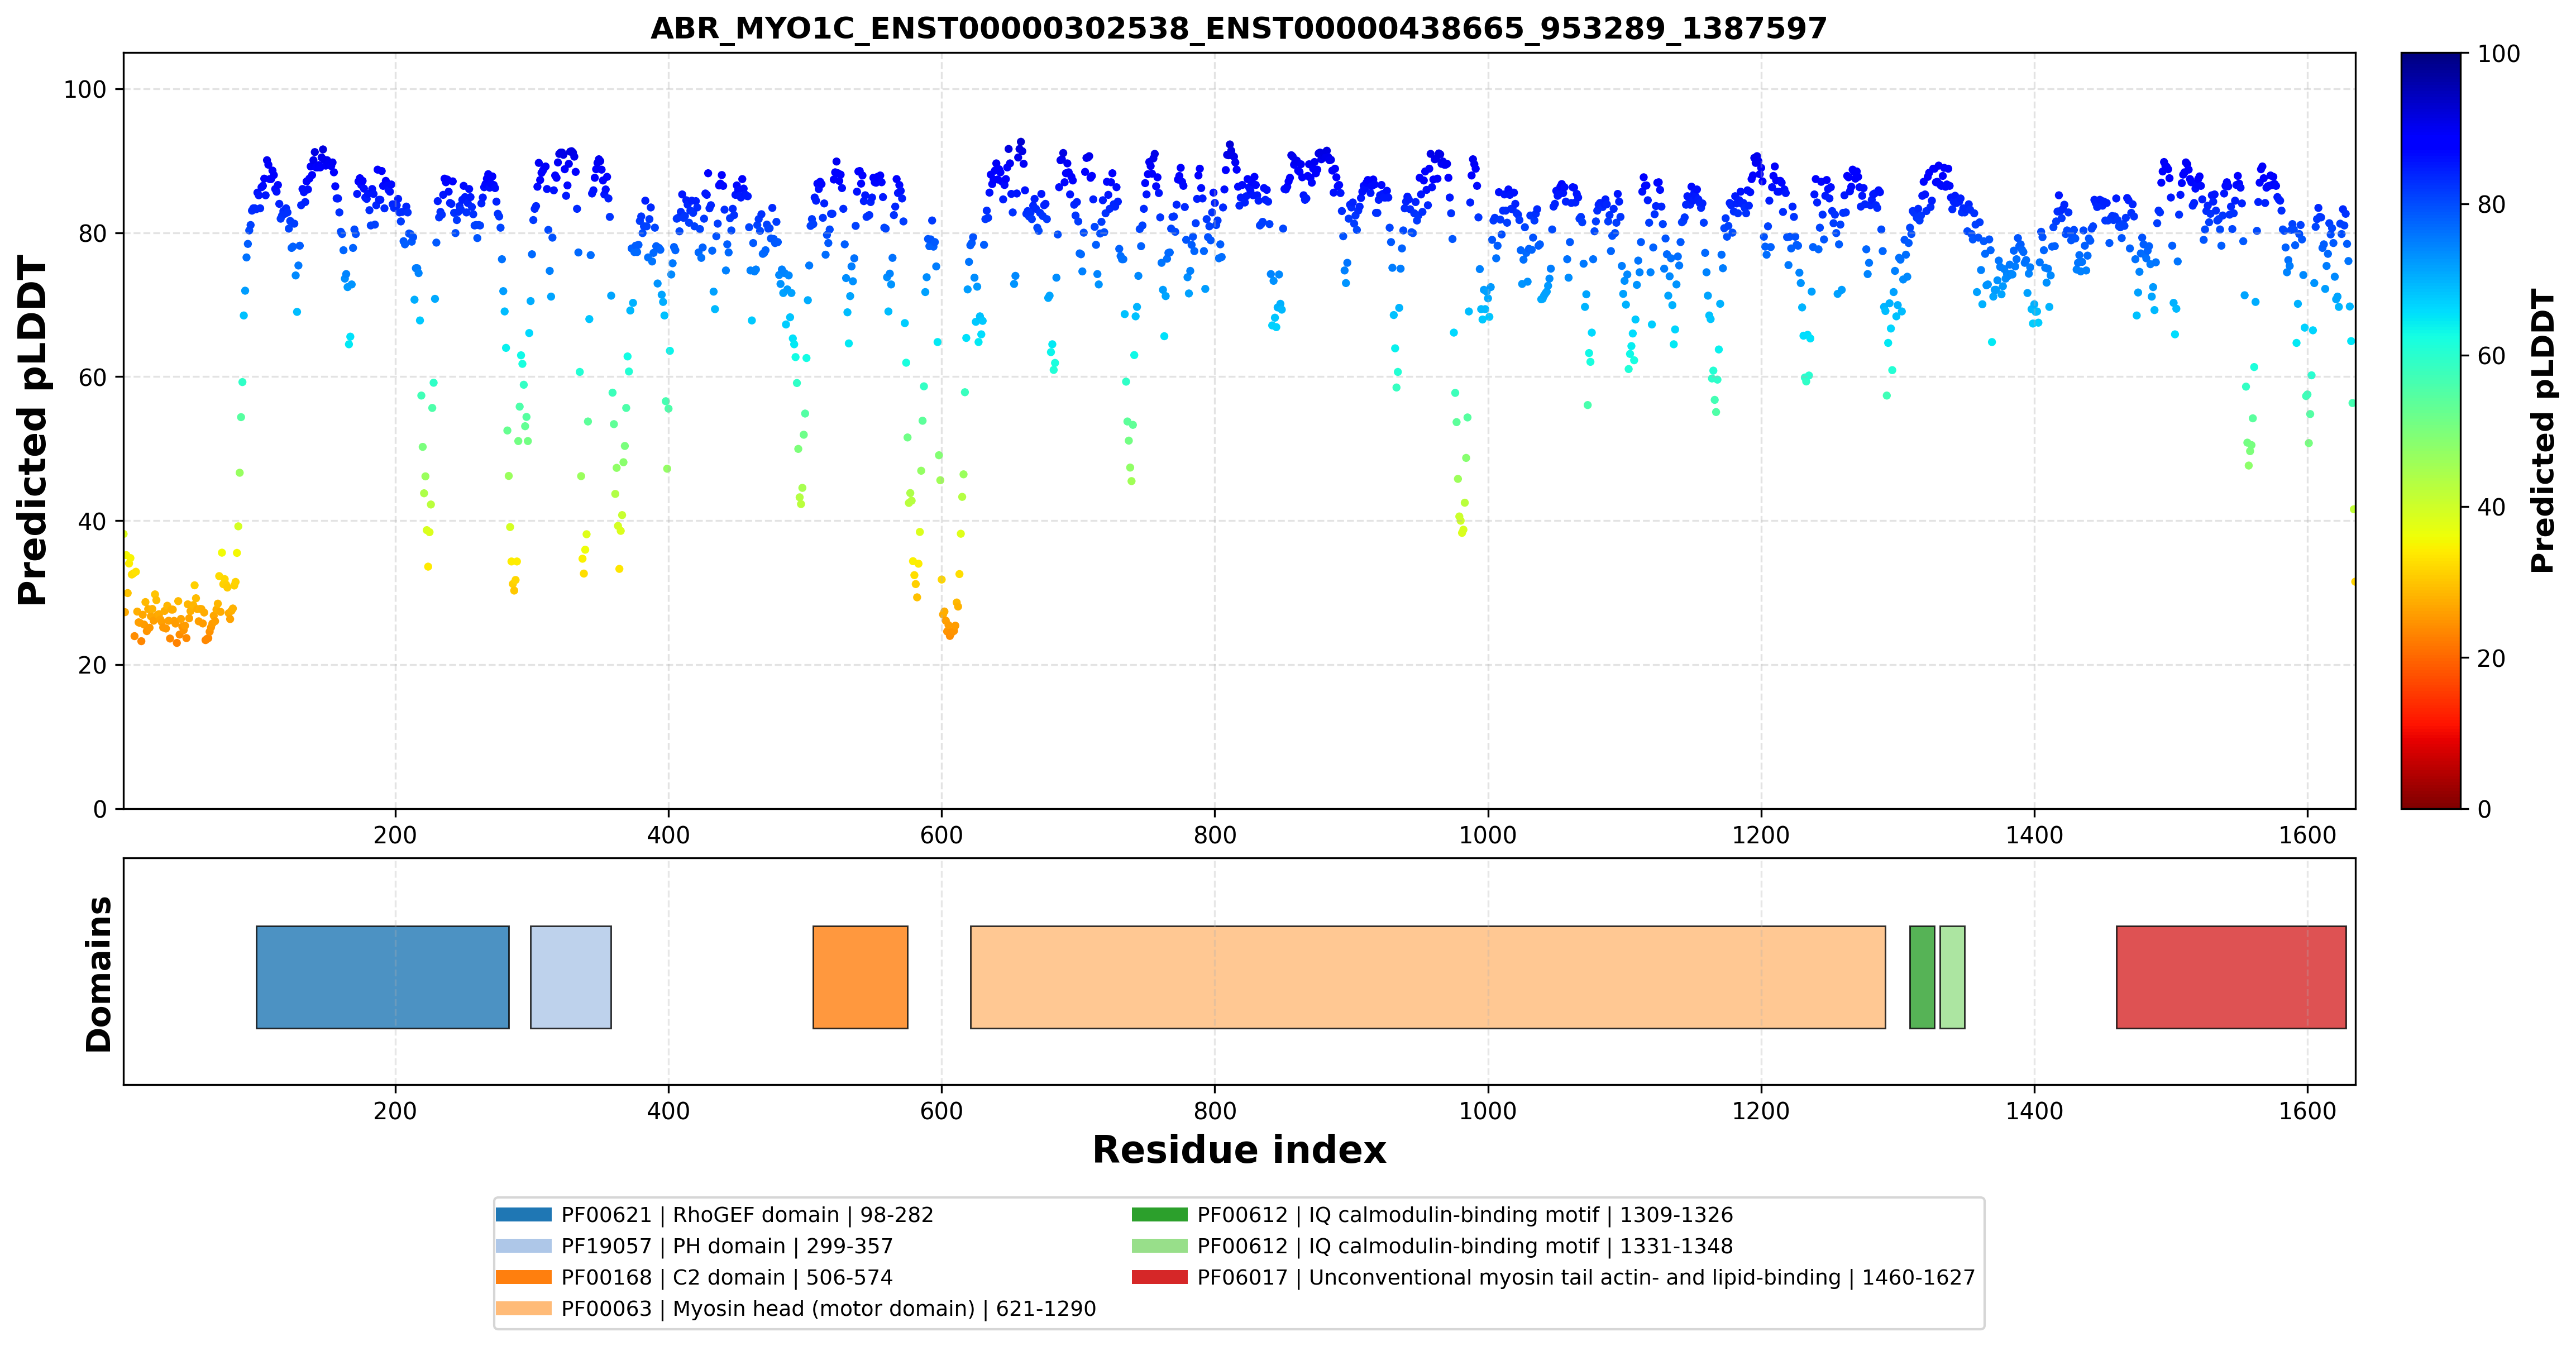The height and width of the screenshot is (1346, 2576).
Task: Click the Domains axis label
Action: (99, 974)
